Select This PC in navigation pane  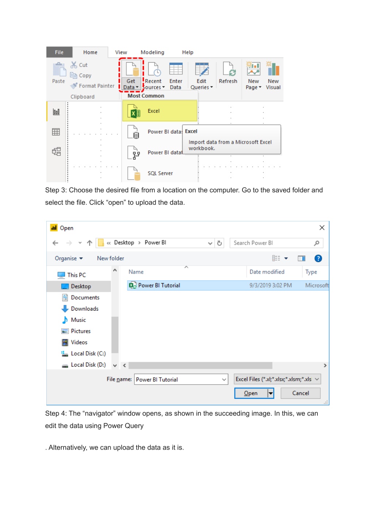pos(72,275)
